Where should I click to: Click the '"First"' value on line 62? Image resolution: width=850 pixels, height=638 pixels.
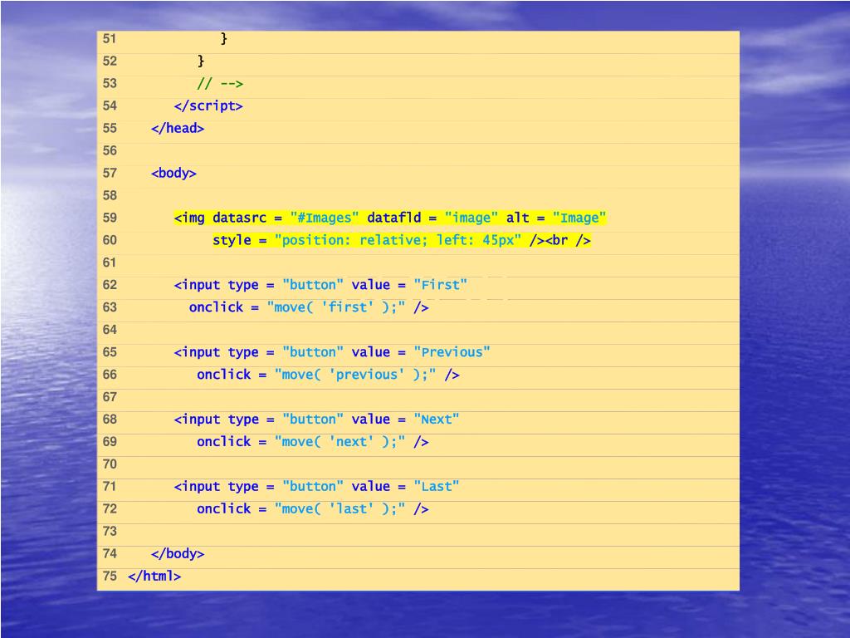point(440,286)
